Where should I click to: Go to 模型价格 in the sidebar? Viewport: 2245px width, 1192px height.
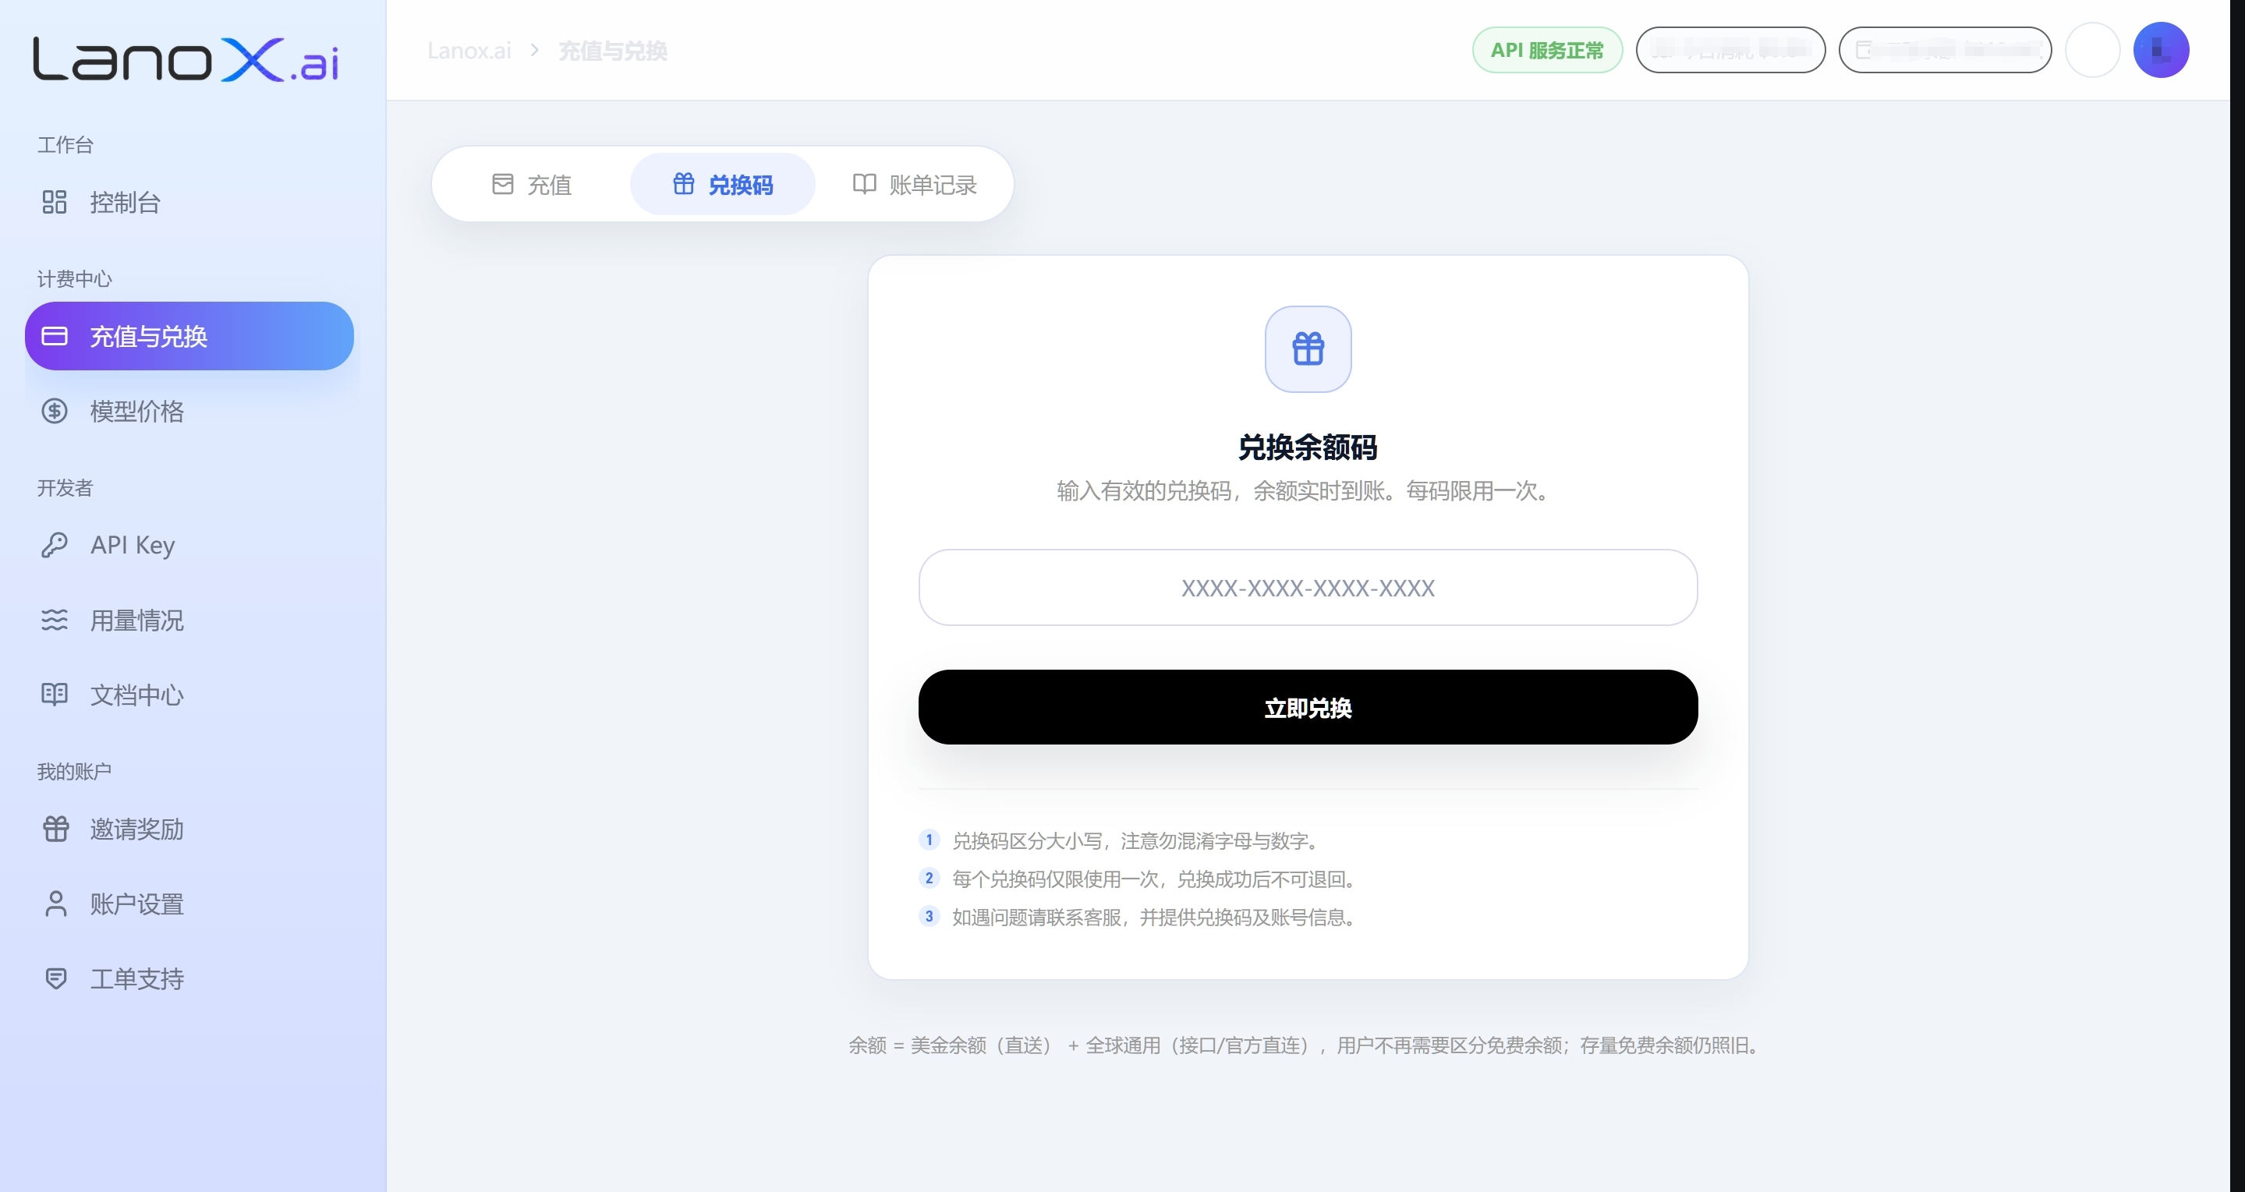(189, 412)
